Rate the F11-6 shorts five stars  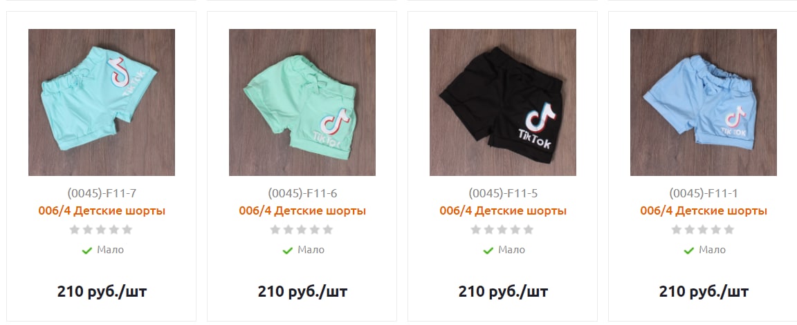328,230
